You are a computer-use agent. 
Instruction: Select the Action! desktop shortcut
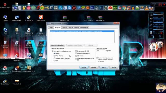5,69
